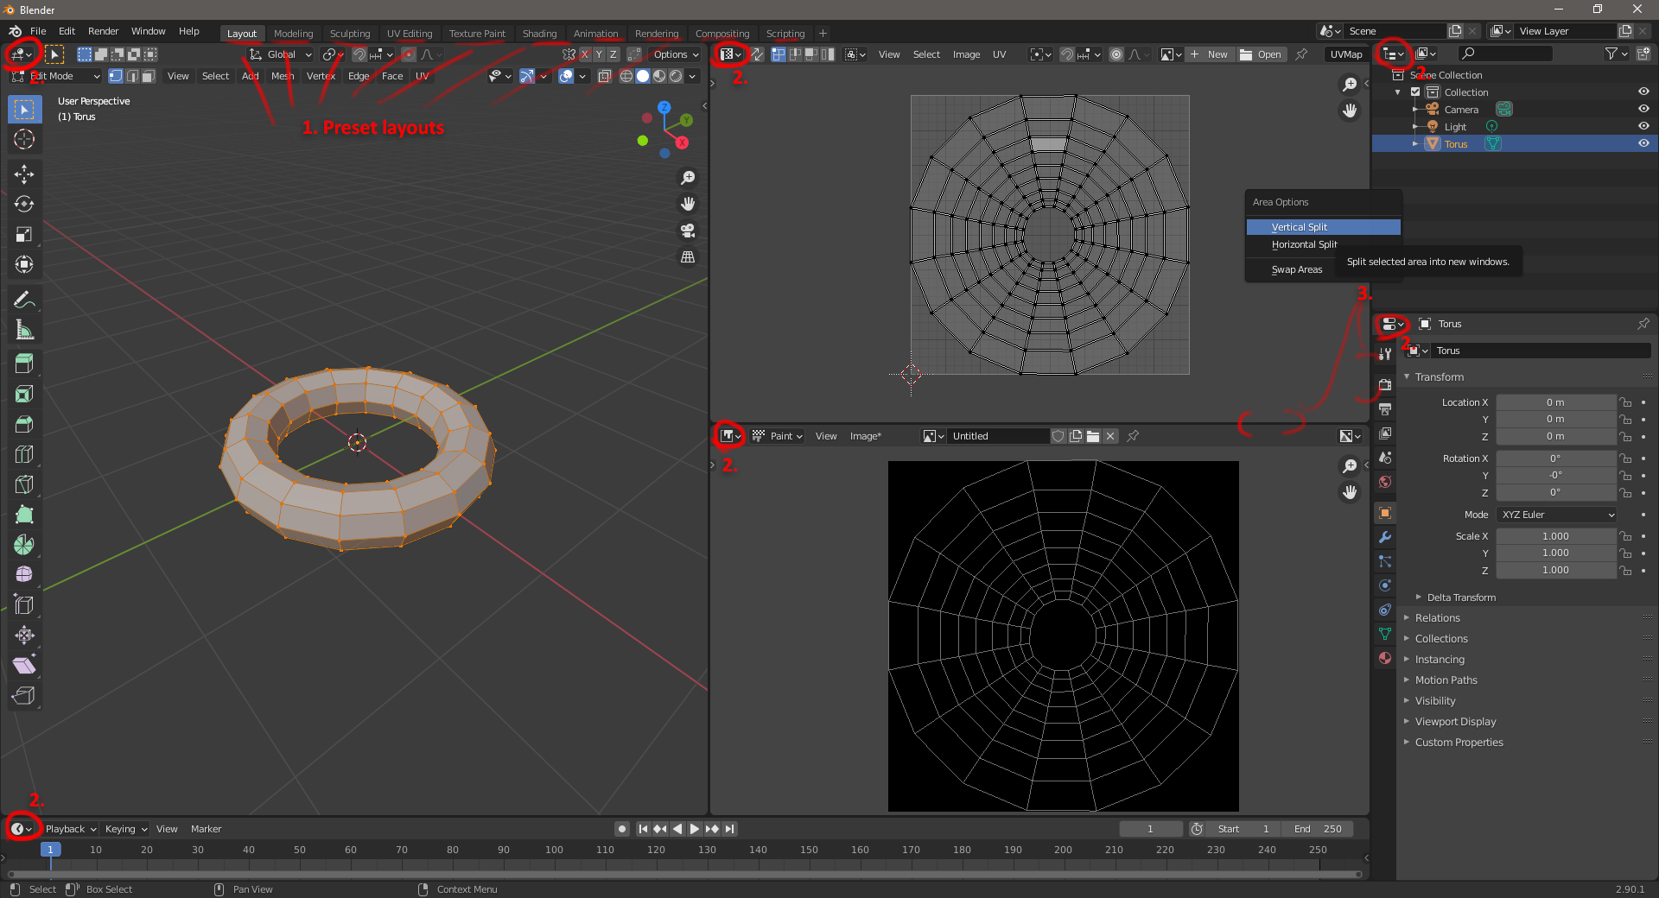Select the 3D Cursor tool
1659x898 pixels.
(24, 139)
